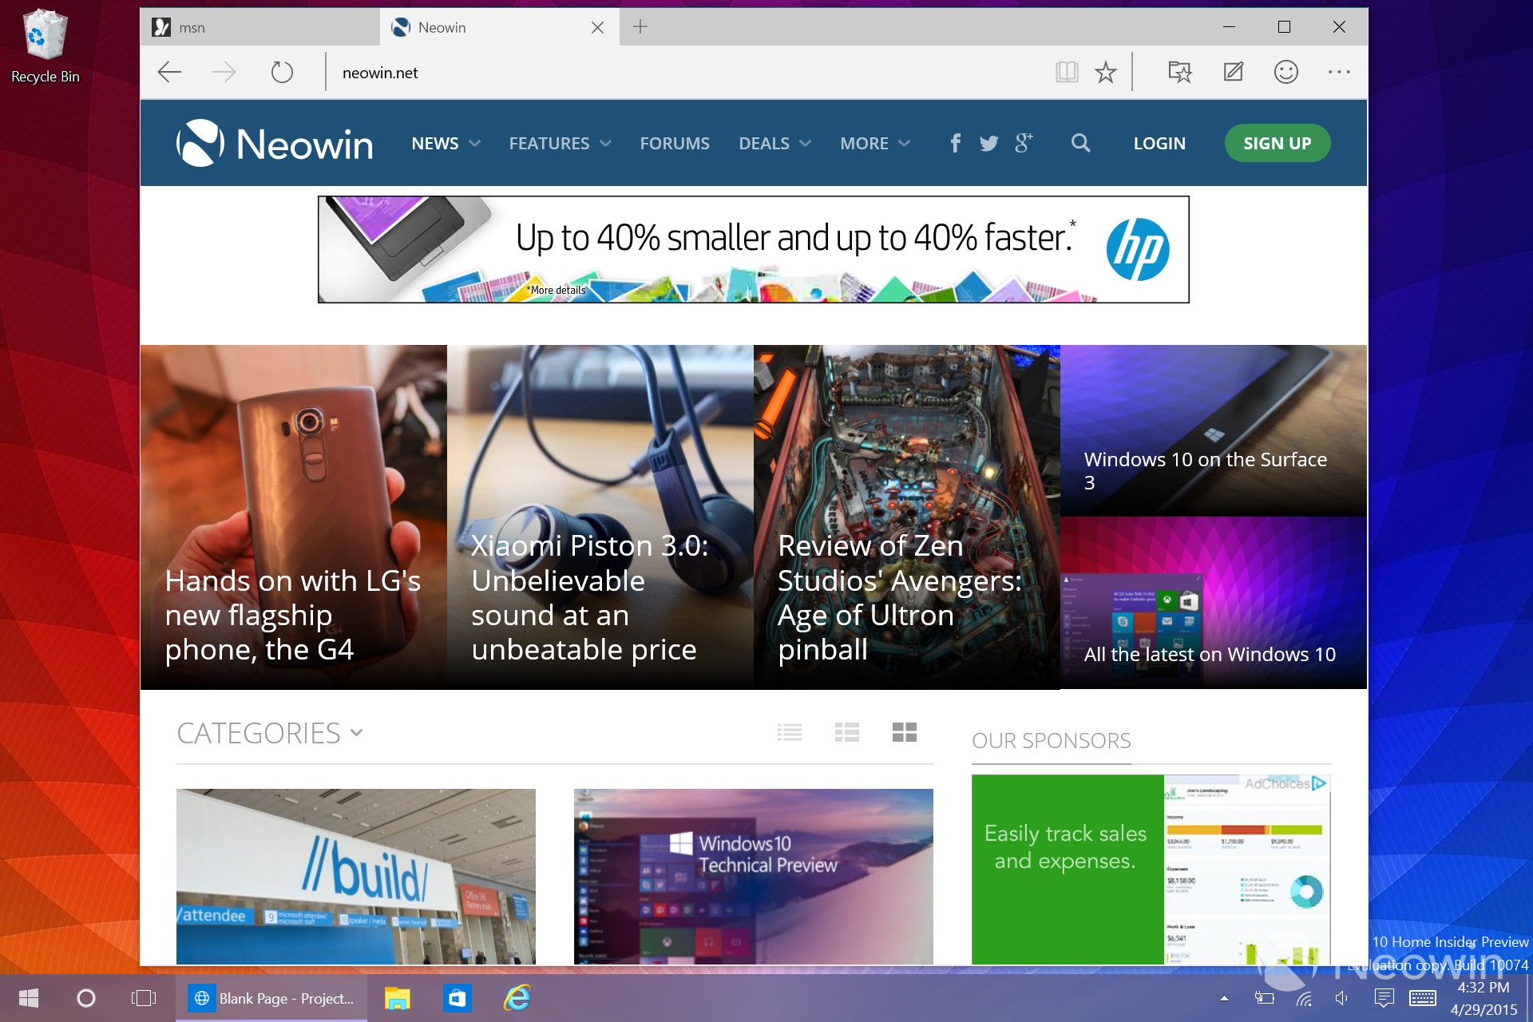The height and width of the screenshot is (1022, 1533).
Task: Click the green SIGN UP button
Action: [1277, 143]
